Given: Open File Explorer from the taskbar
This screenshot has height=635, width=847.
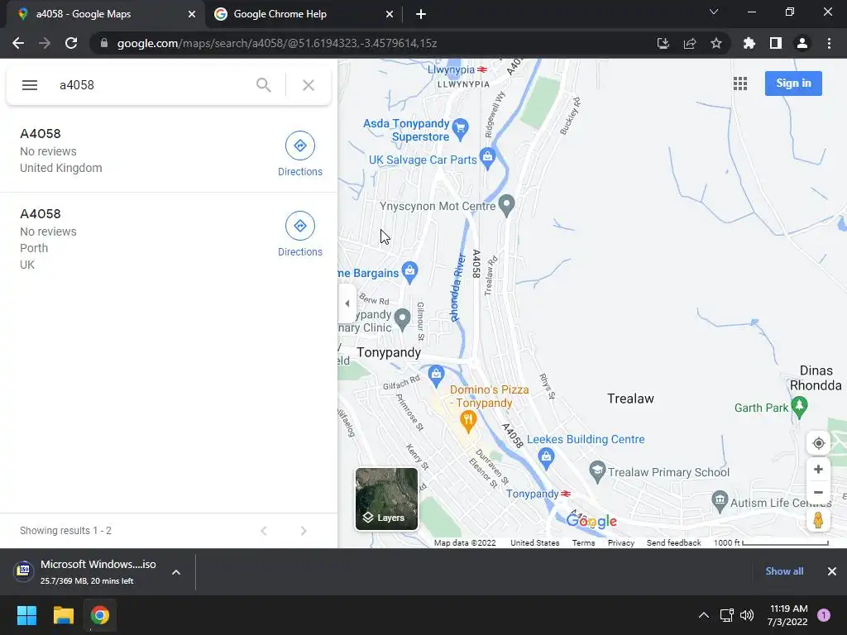Looking at the screenshot, I should point(63,615).
